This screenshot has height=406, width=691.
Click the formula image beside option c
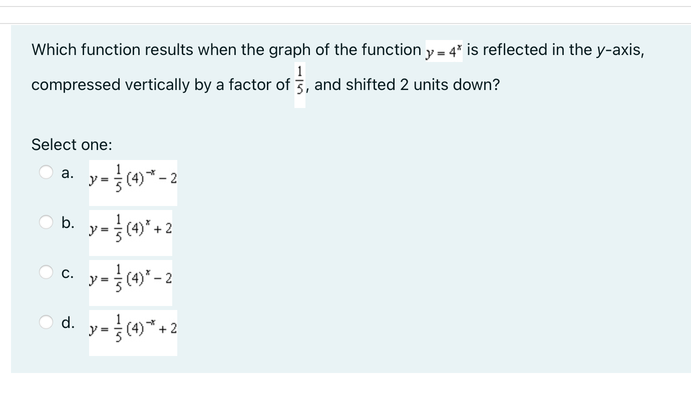click(131, 280)
